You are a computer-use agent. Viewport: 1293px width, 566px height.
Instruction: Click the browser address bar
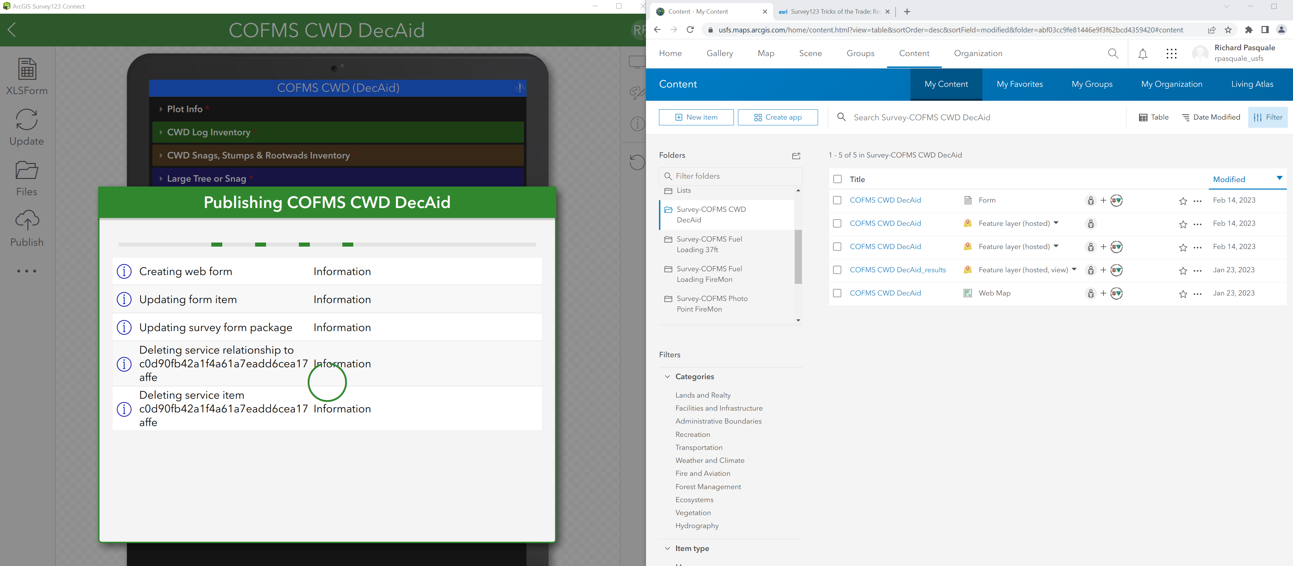pos(950,30)
